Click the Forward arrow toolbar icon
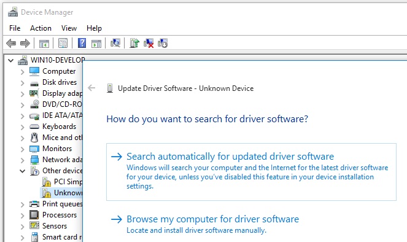This screenshot has width=407, height=242. [25, 43]
